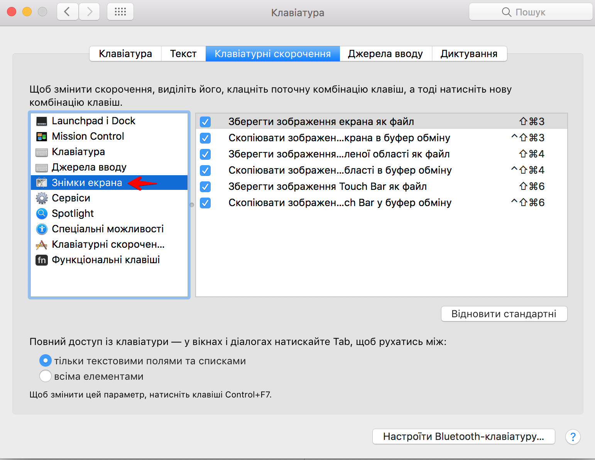Click the Launchpad і Dock icon

point(42,121)
